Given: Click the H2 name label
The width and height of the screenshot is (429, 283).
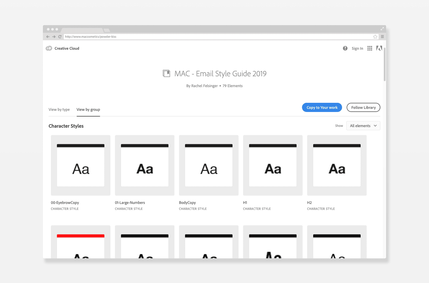Looking at the screenshot, I should [x=309, y=203].
